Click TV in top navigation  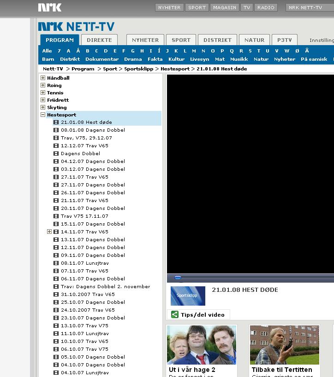coord(246,7)
